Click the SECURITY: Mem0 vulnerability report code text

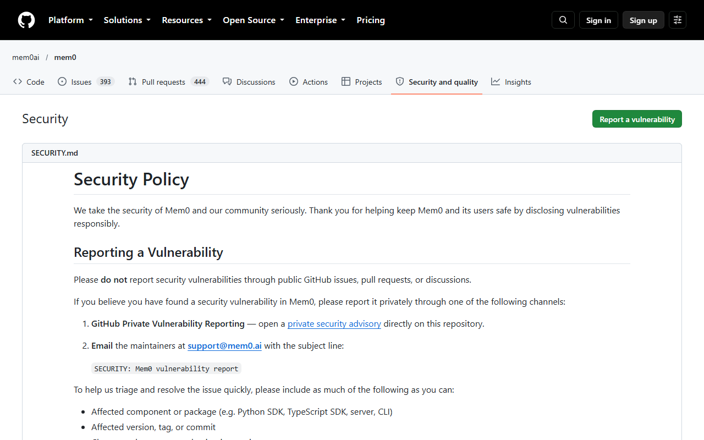pyautogui.click(x=166, y=369)
